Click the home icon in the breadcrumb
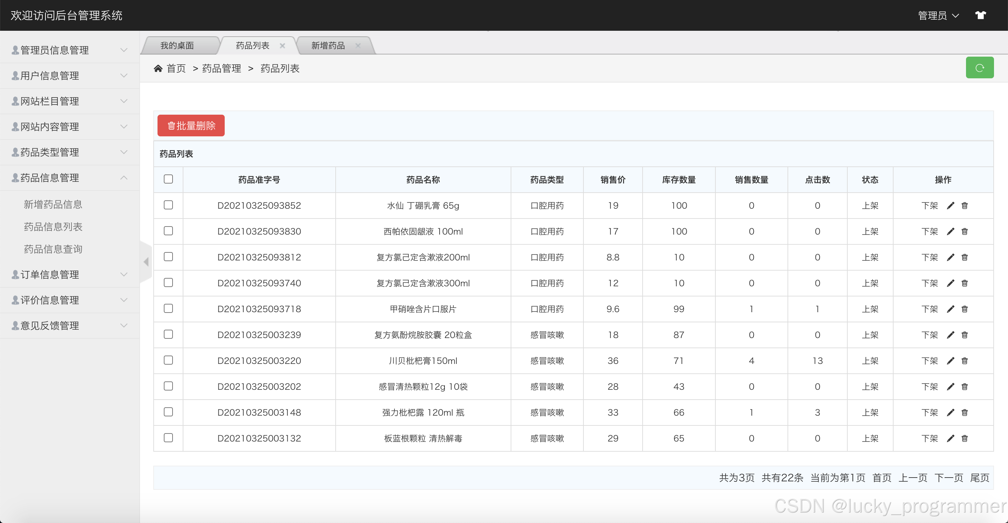The image size is (1008, 523). 158,69
